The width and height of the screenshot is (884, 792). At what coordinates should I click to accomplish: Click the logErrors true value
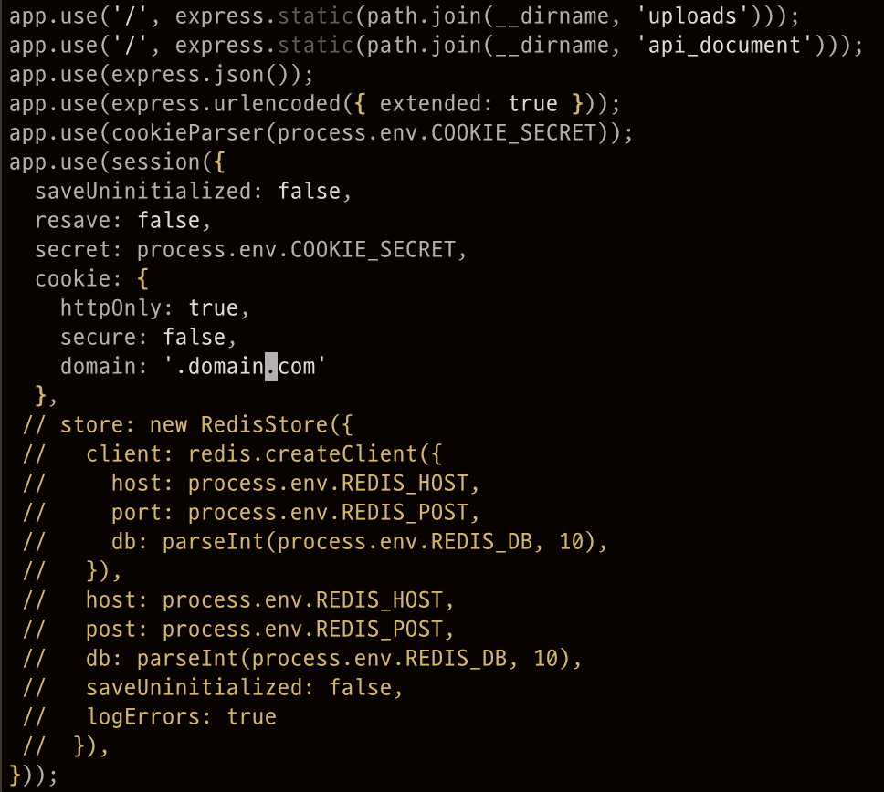click(252, 716)
